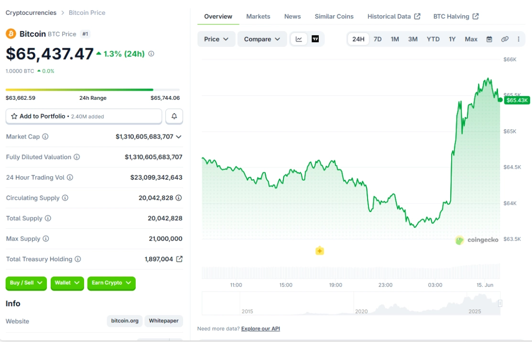
Task: Select the 24H time range
Action: tap(358, 39)
